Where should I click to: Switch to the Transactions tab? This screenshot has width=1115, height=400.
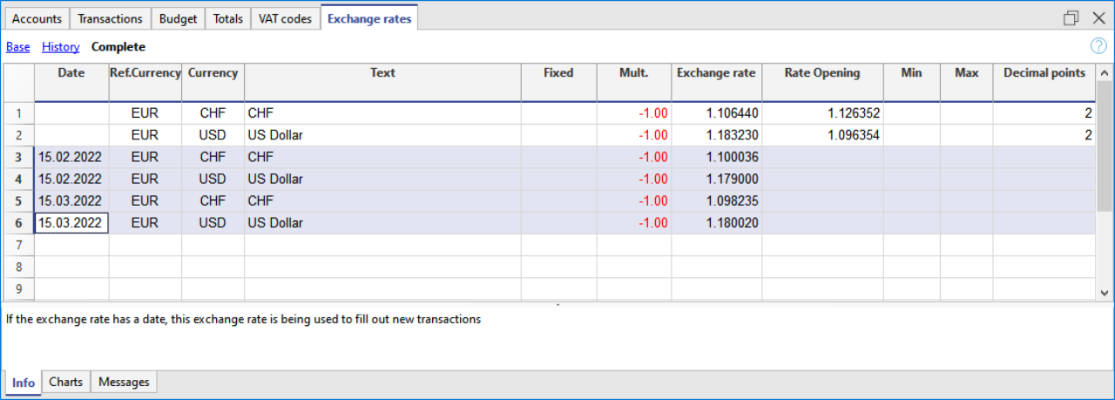click(x=110, y=18)
